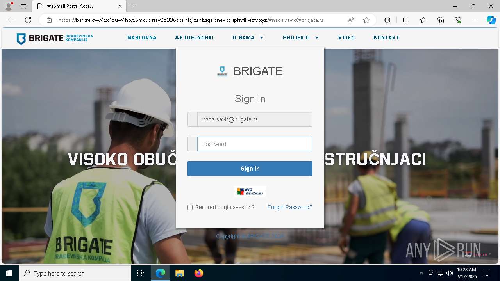View site information lock icon

coord(49,20)
